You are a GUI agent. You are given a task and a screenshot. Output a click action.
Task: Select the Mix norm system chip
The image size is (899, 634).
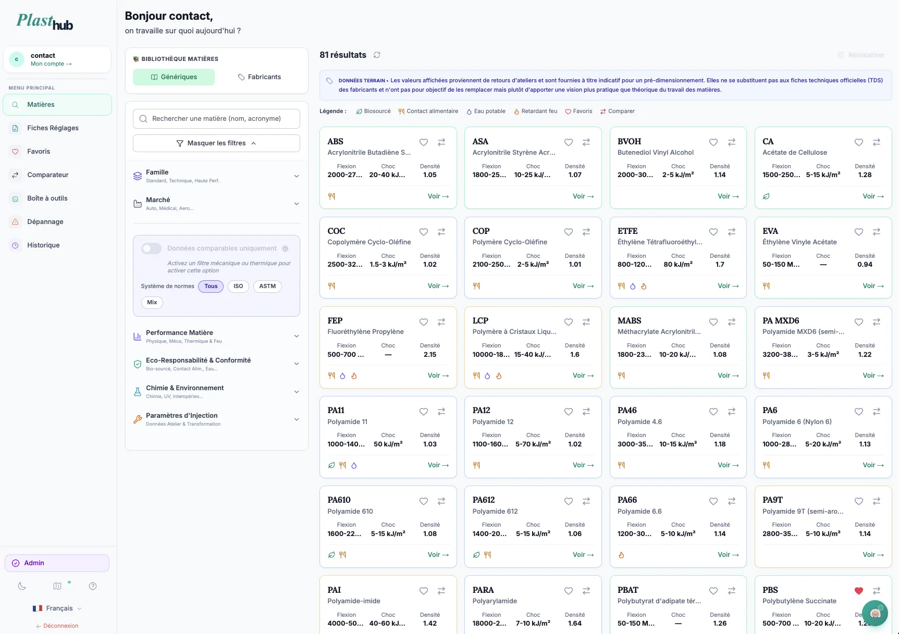(x=152, y=303)
